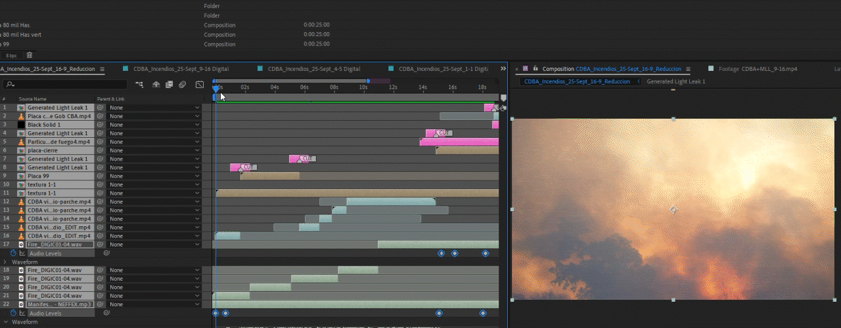Click the time navigator end handle
841x328 pixels.
pyautogui.click(x=368, y=81)
